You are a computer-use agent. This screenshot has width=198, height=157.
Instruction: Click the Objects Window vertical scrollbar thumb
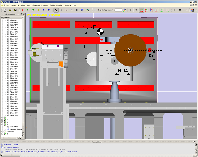coord(23,127)
